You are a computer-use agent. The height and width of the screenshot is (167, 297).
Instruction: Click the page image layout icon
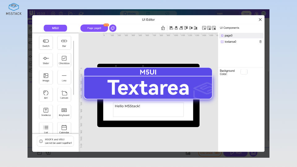coord(209,28)
